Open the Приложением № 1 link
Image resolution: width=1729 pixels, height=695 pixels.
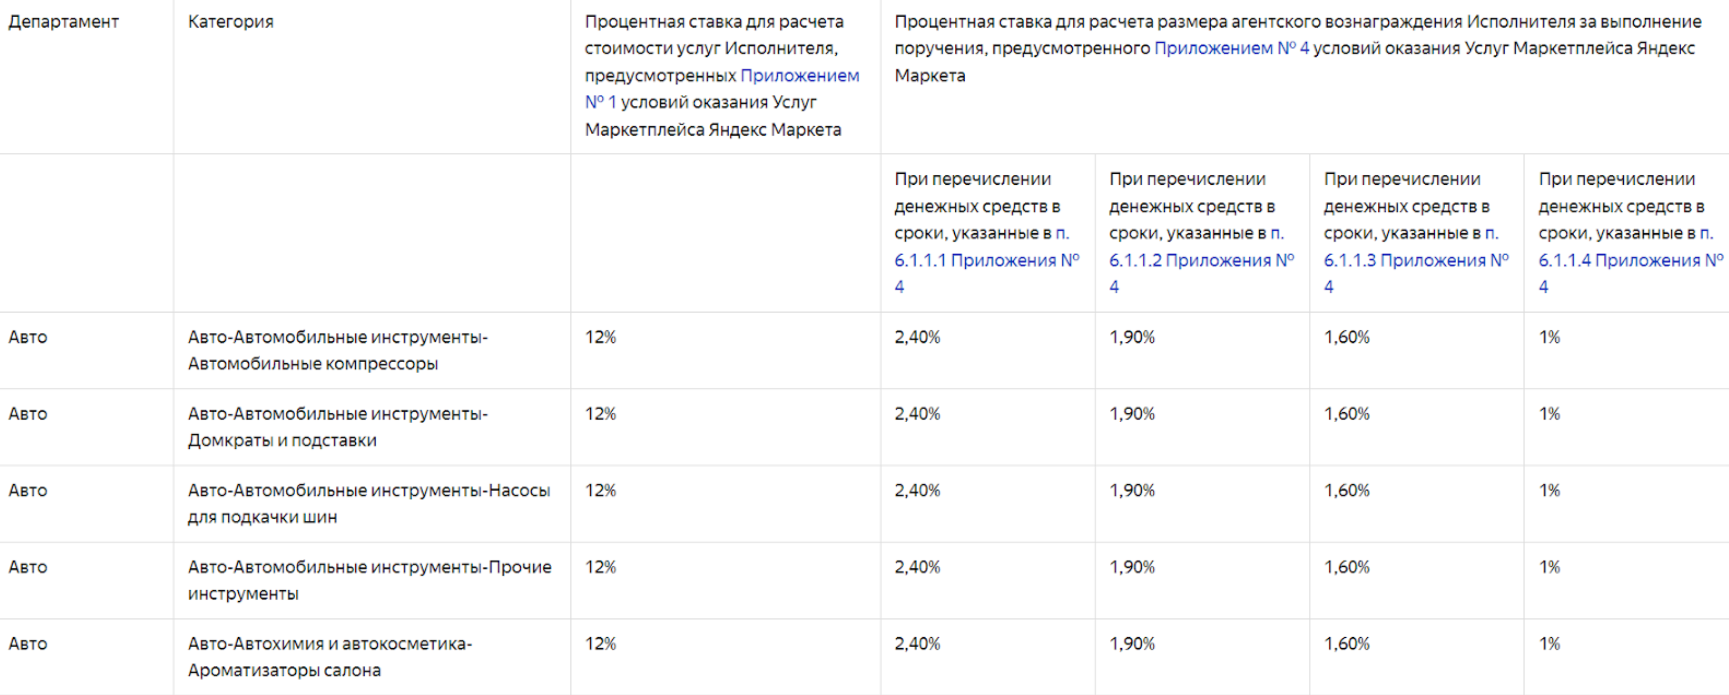(799, 76)
